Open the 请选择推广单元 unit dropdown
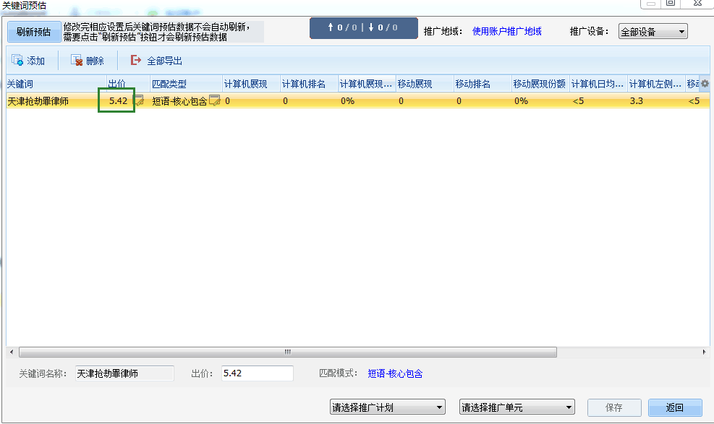The image size is (714, 424). (x=516, y=407)
